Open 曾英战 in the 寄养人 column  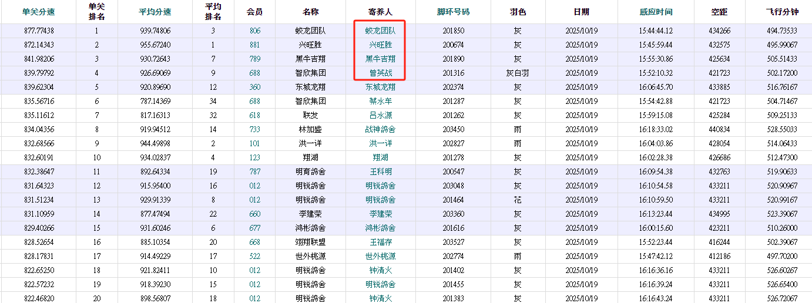tap(380, 73)
